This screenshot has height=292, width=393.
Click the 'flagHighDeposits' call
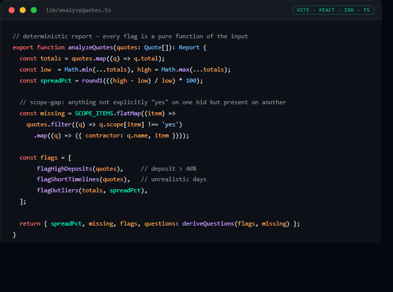click(x=64, y=169)
